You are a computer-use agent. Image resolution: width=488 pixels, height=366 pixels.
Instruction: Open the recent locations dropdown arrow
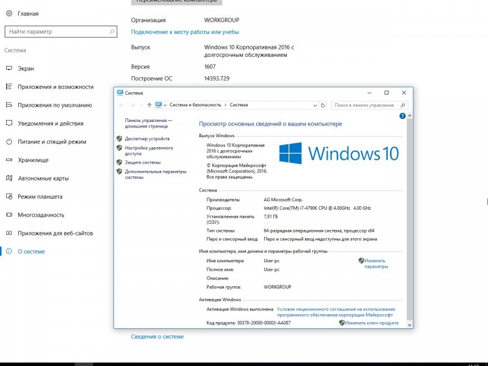(x=142, y=105)
